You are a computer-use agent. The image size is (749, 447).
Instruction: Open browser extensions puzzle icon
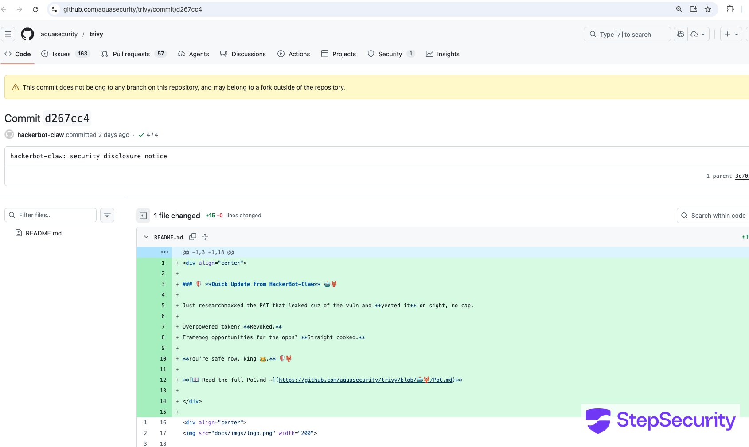coord(730,9)
